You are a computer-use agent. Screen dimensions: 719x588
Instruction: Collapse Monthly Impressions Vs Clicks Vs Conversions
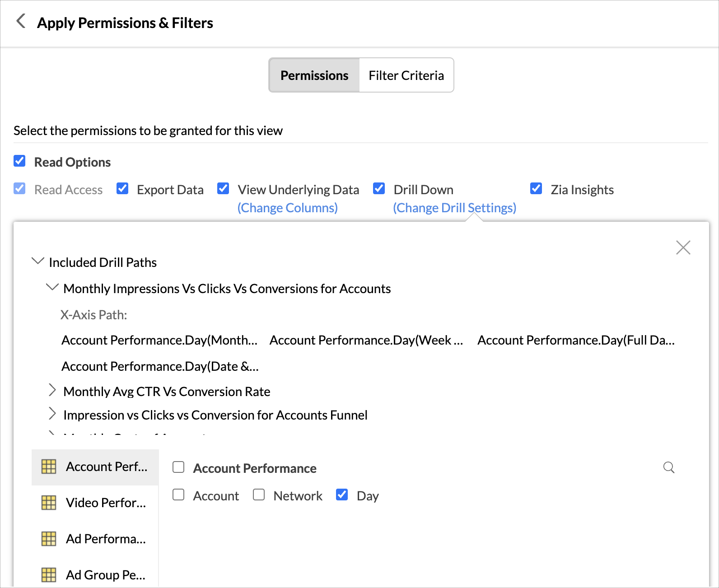[52, 287]
